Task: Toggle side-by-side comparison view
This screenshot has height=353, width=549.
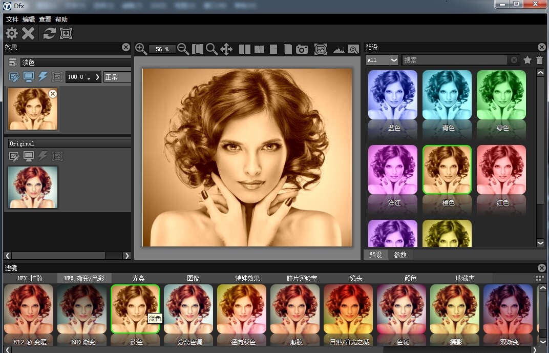Action: [245, 49]
